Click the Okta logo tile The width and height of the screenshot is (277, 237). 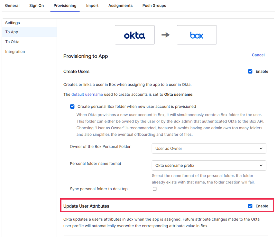point(135,35)
